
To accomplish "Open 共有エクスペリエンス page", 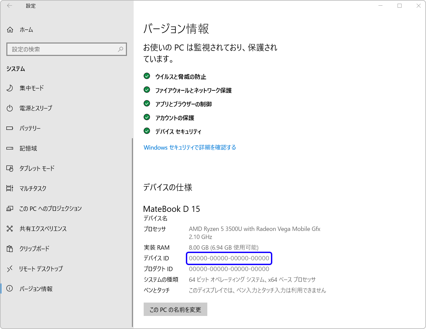I will tap(43, 229).
